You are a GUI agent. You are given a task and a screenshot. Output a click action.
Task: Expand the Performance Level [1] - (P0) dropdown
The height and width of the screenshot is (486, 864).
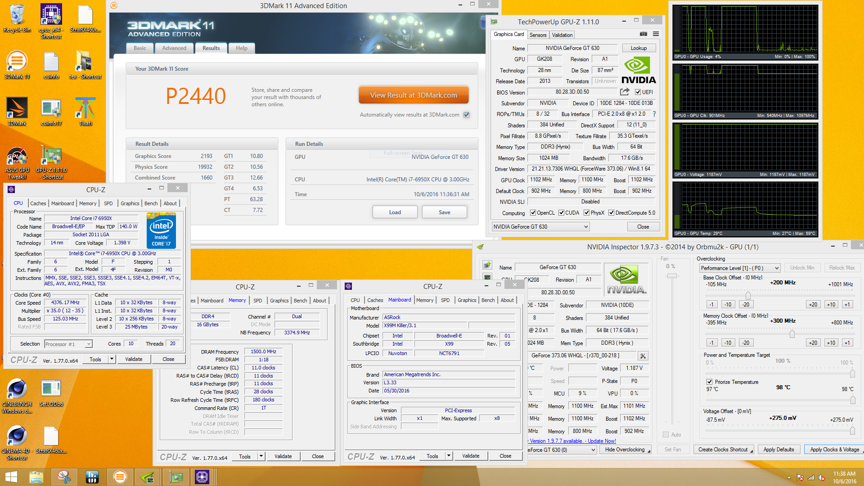tap(739, 268)
